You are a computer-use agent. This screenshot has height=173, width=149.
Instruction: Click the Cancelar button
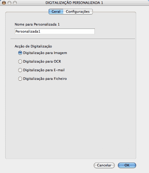click(x=104, y=165)
